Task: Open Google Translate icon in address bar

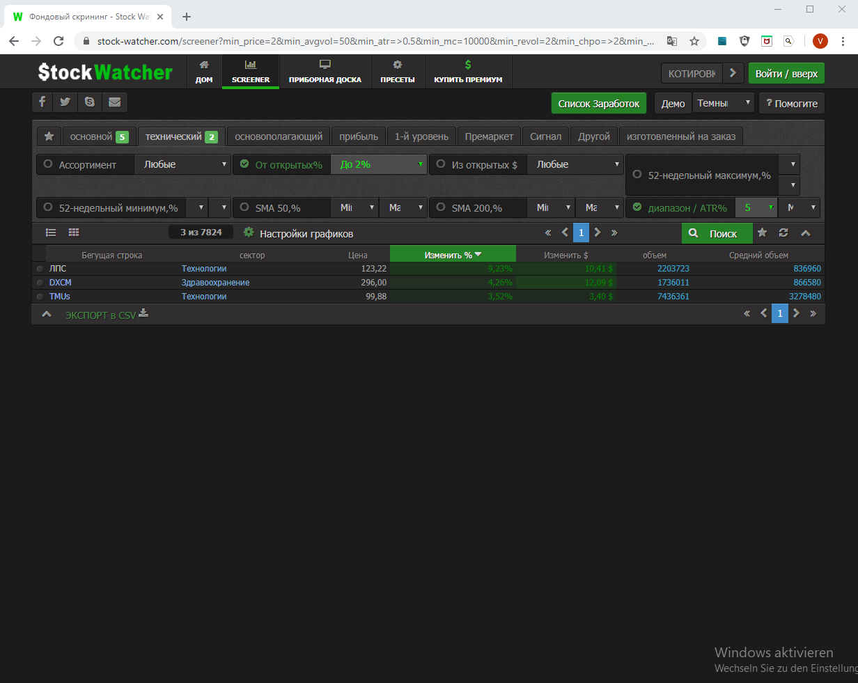Action: click(x=671, y=41)
